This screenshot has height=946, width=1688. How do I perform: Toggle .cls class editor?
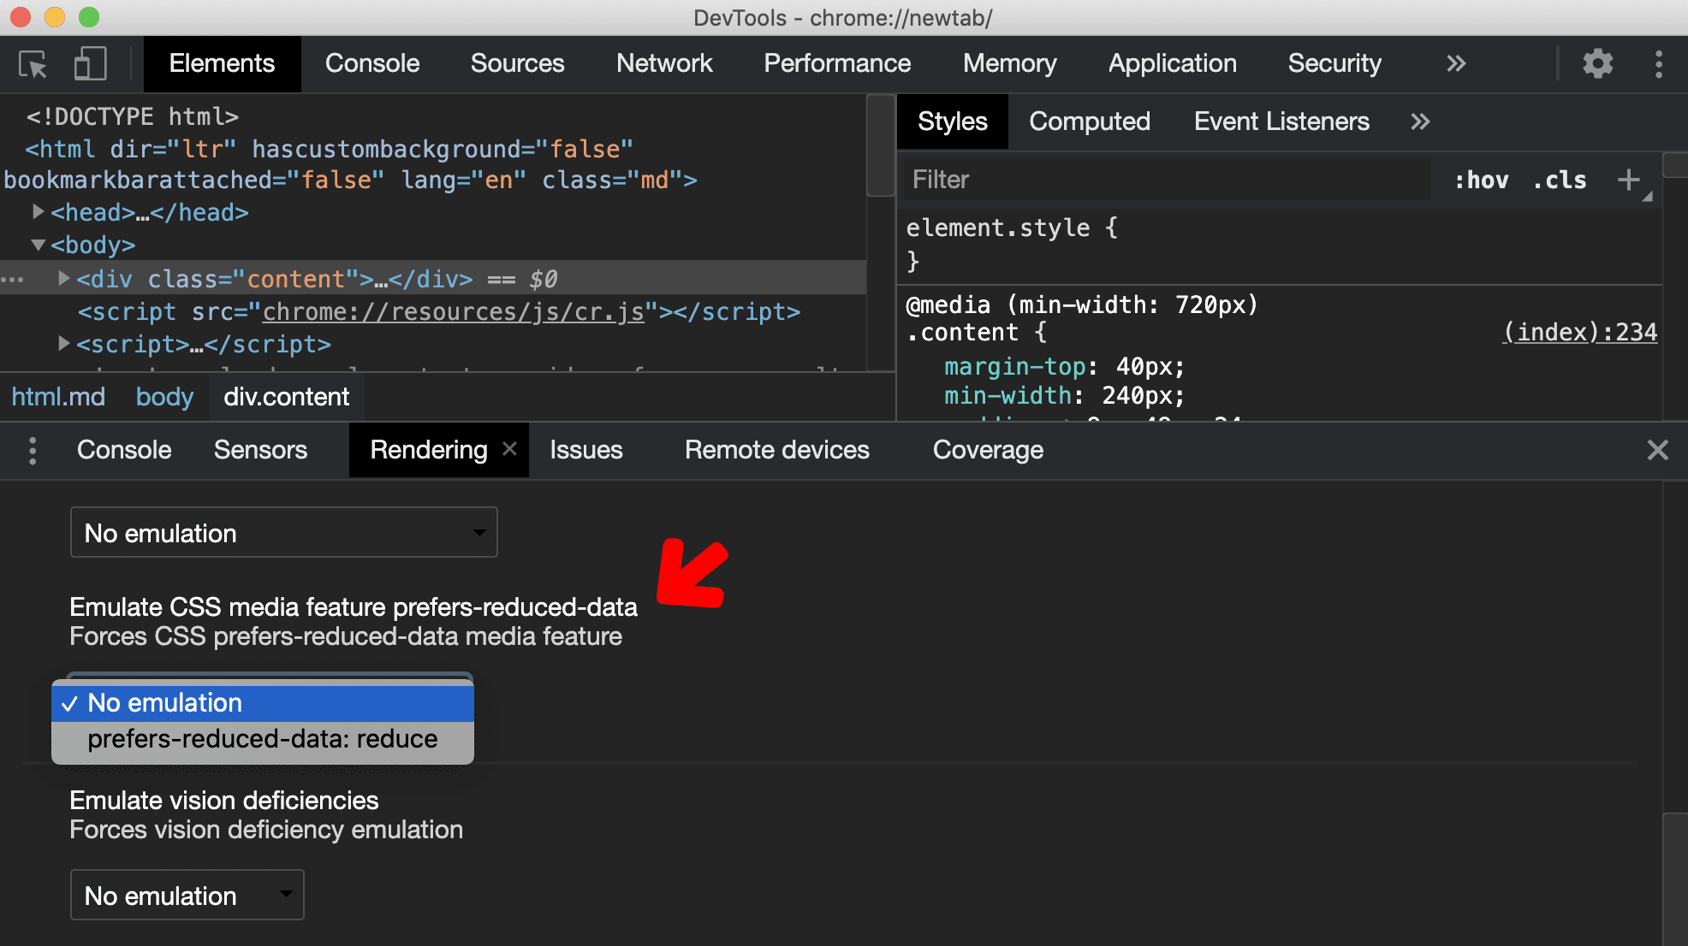point(1563,180)
